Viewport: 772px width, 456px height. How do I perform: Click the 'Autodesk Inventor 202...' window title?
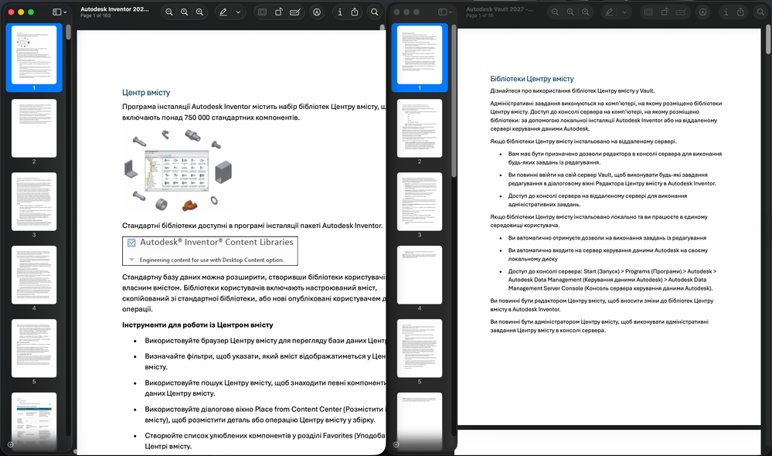[x=114, y=9]
